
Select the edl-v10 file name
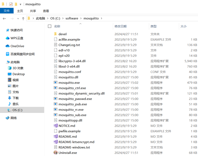[64, 50]
